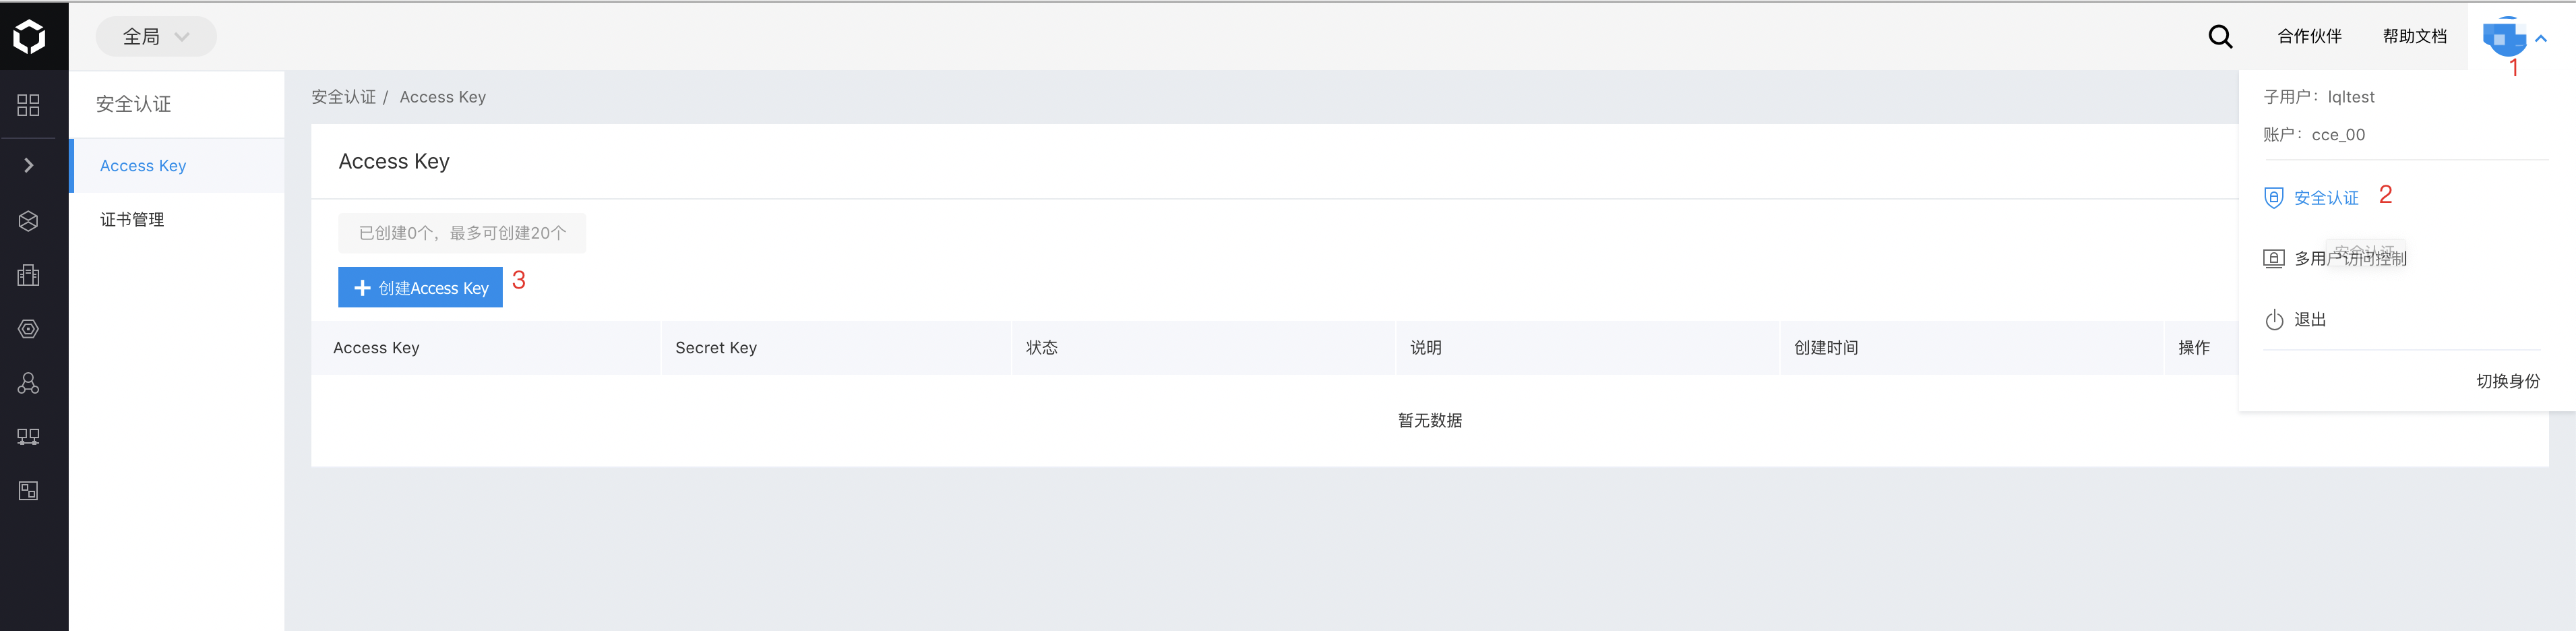This screenshot has width=2576, height=631.
Task: Click the hexagon logo in the top-left corner
Action: point(29,36)
